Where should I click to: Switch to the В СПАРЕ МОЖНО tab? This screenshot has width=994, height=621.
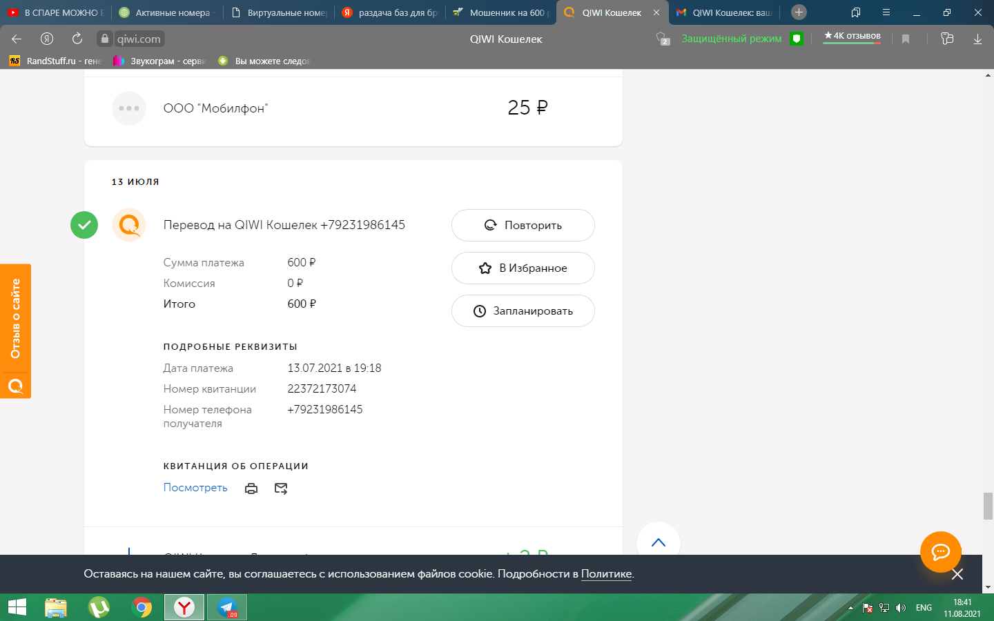(55, 12)
